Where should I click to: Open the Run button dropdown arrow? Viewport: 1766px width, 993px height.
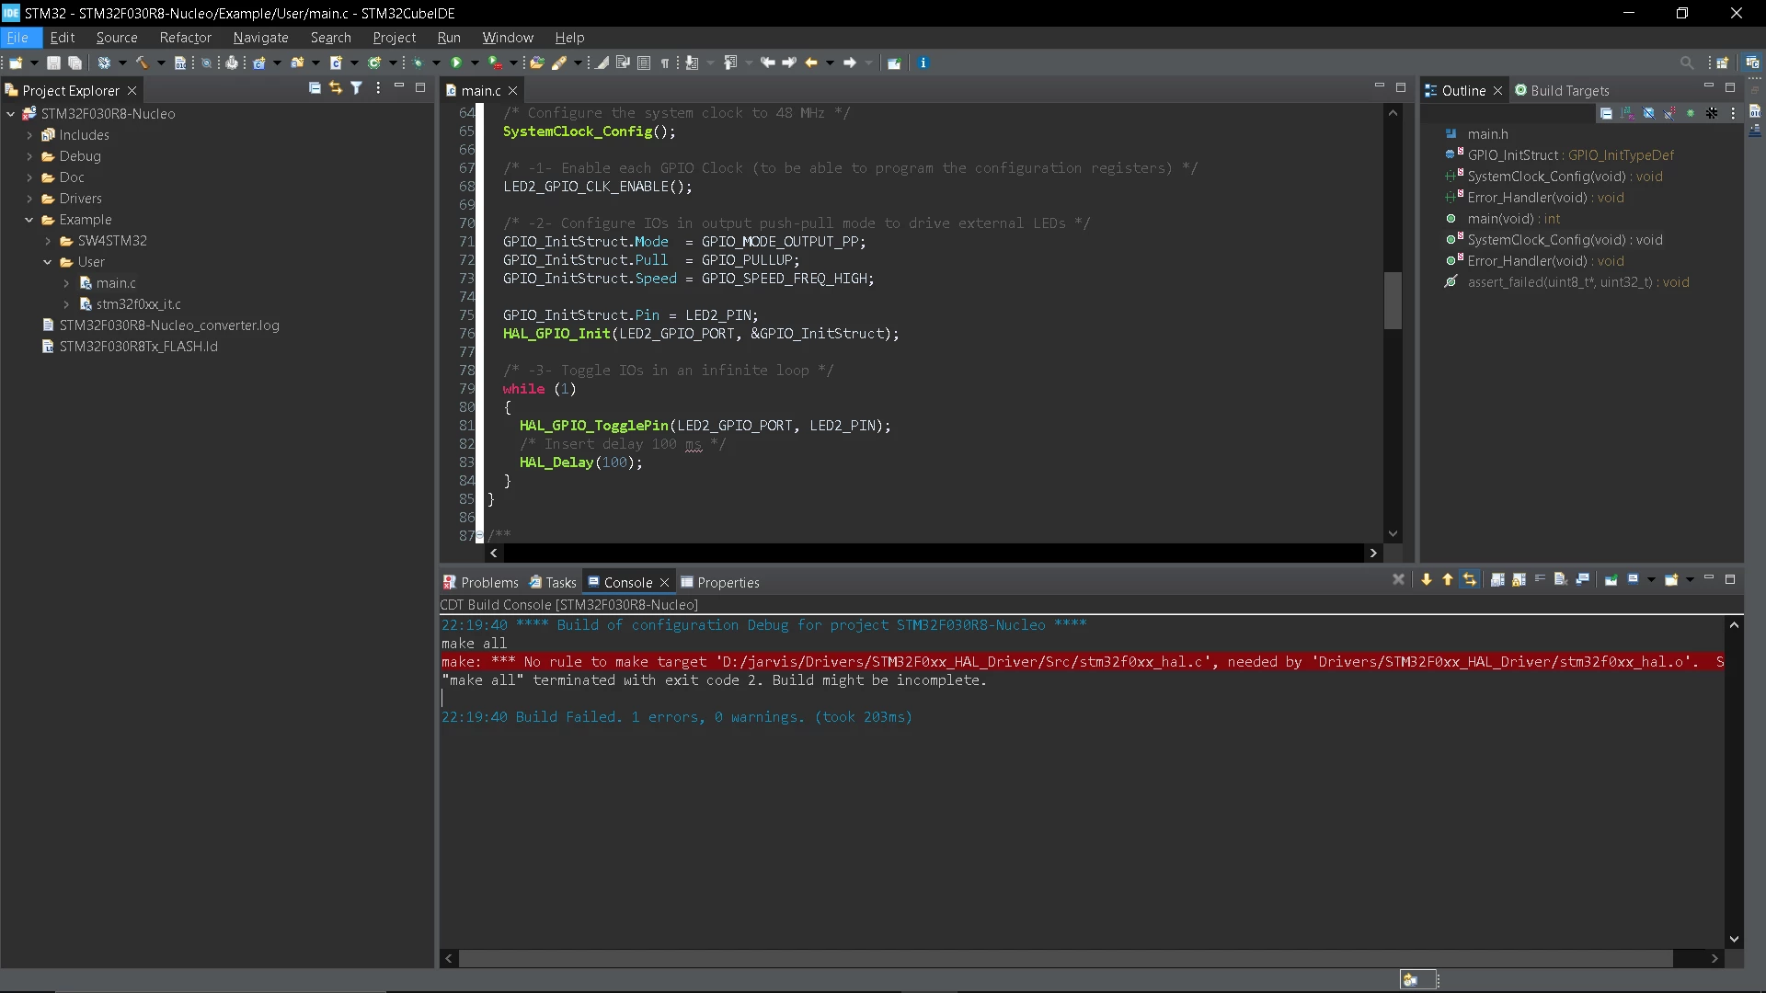coord(475,63)
